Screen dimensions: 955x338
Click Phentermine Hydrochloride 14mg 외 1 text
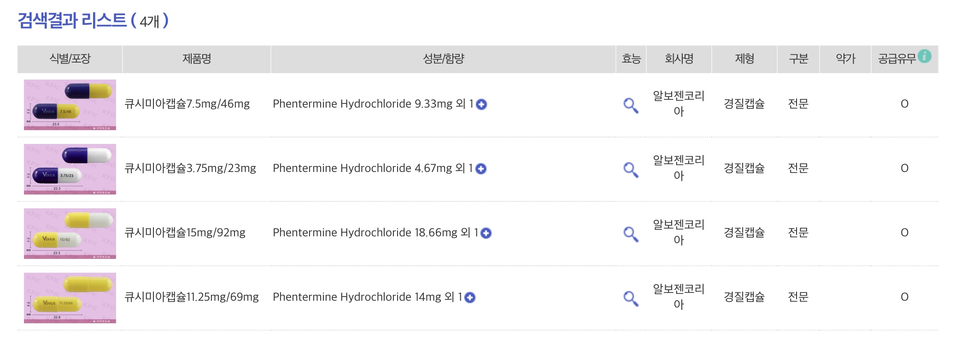368,297
